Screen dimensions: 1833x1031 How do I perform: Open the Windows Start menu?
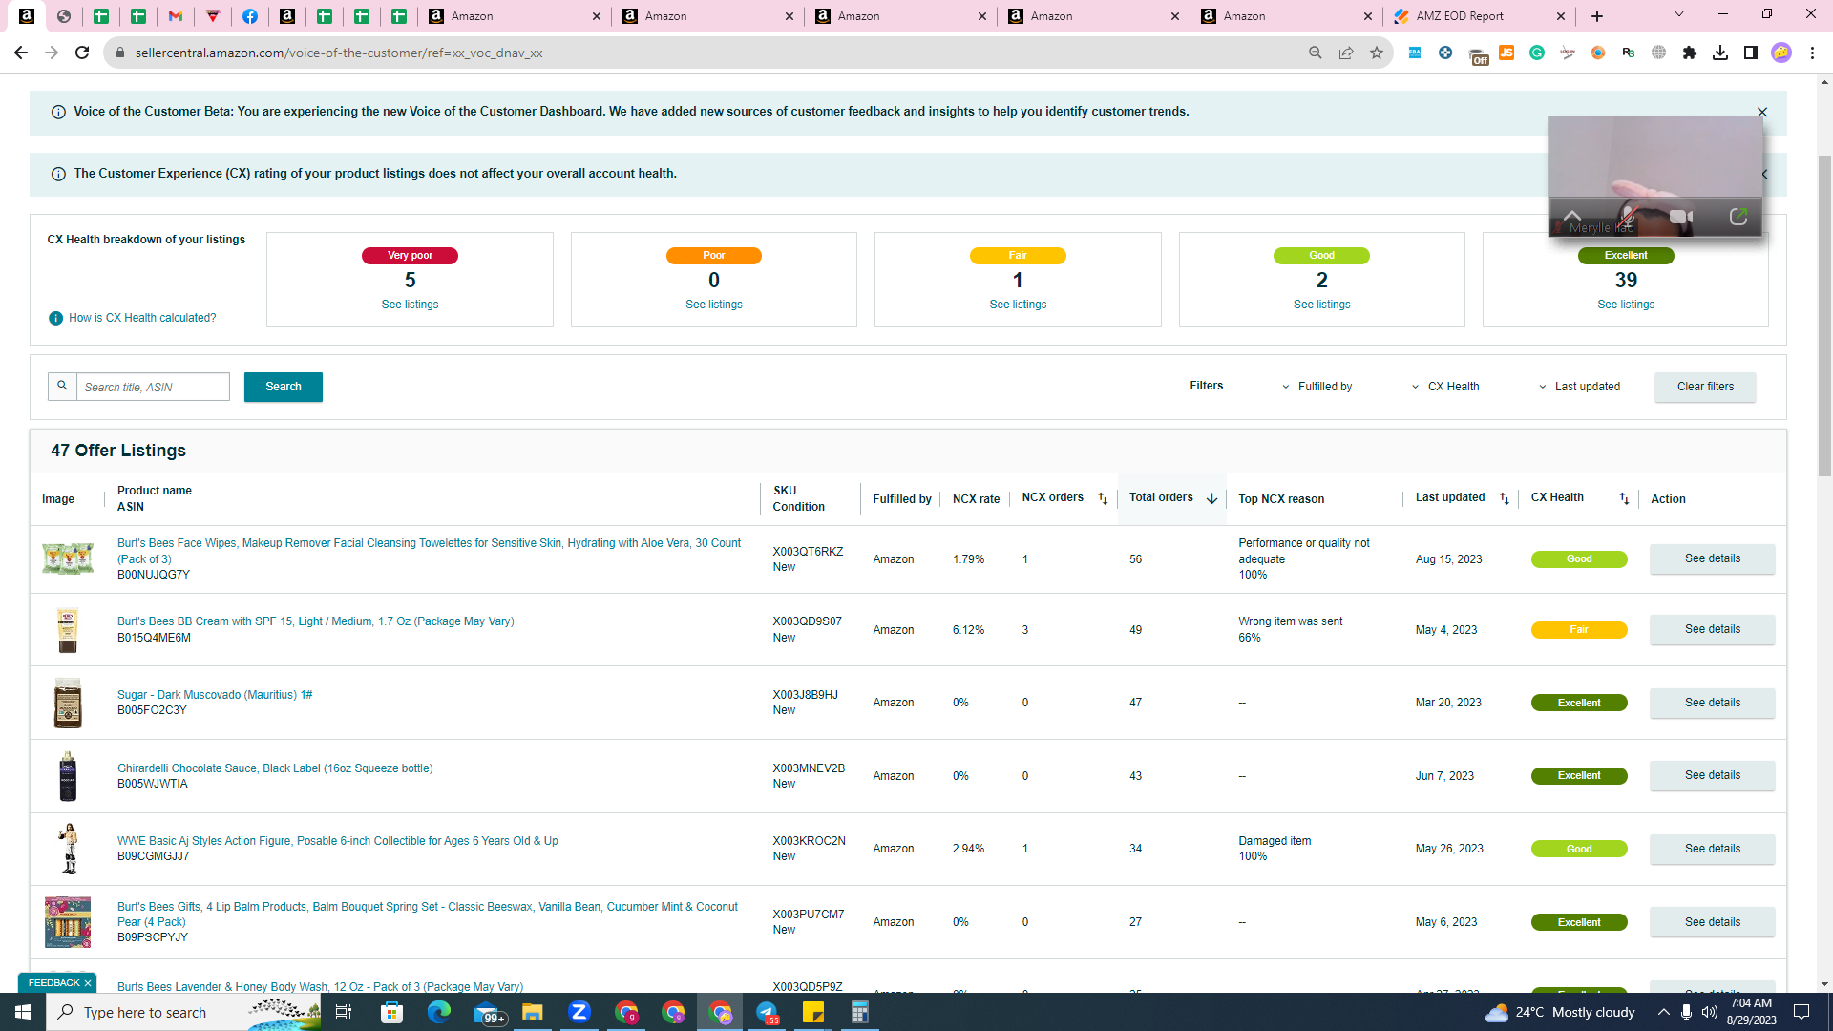coord(23,1012)
